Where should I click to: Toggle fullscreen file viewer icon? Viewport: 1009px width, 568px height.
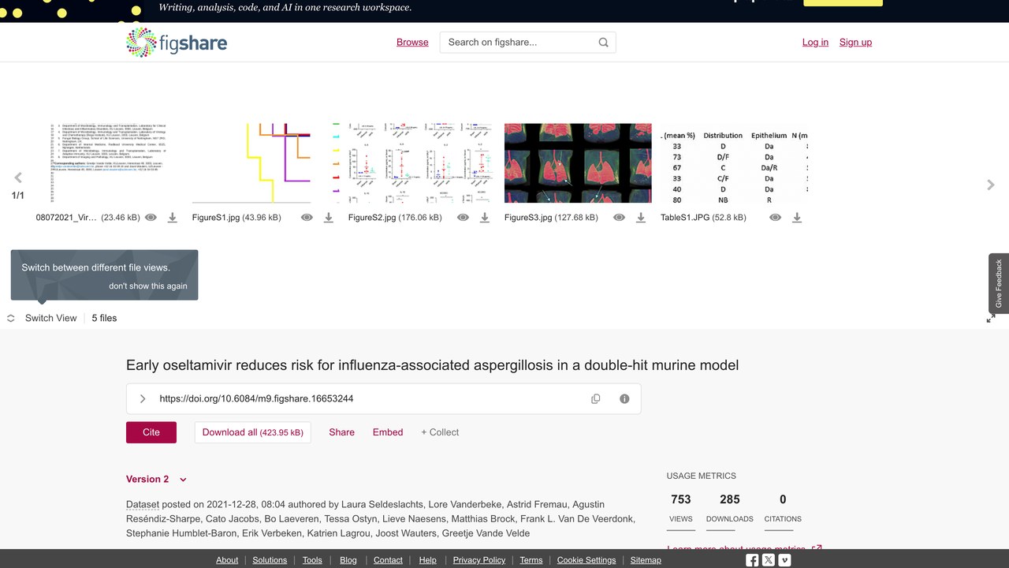pyautogui.click(x=991, y=318)
